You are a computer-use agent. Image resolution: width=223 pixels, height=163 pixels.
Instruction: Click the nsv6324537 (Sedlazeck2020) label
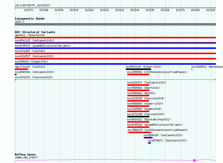(35, 56)
